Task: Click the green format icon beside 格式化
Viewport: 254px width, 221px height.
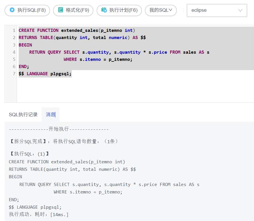Action: pos(61,10)
